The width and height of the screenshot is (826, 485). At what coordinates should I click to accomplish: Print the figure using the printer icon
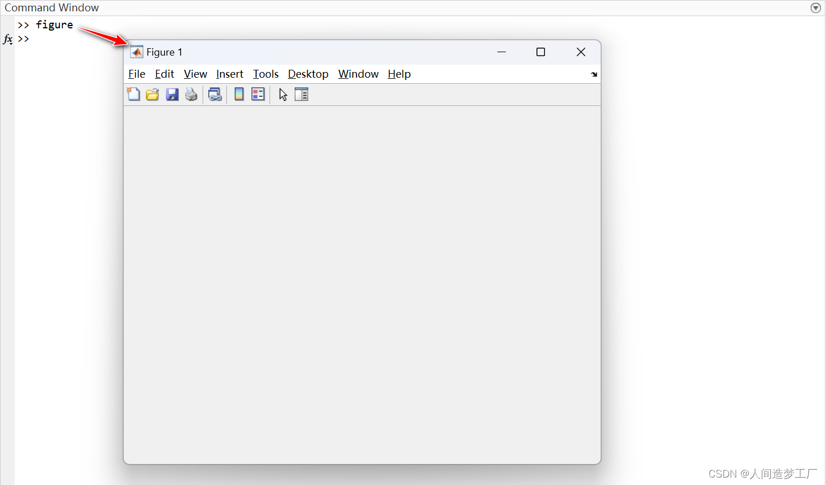tap(191, 94)
